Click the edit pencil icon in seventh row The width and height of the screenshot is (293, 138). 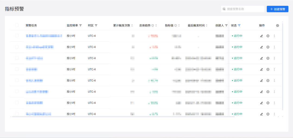click(262, 103)
